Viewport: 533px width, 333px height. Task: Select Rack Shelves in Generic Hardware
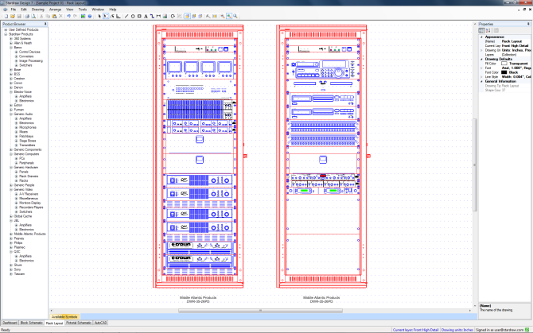[x=27, y=176]
